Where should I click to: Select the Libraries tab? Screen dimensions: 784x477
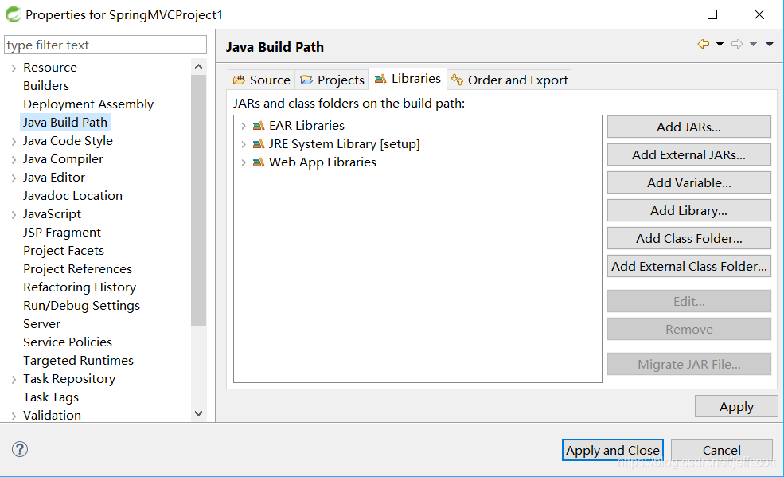click(408, 79)
